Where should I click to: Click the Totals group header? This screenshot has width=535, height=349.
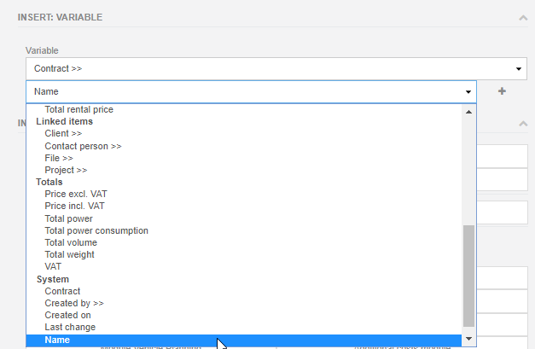click(49, 182)
